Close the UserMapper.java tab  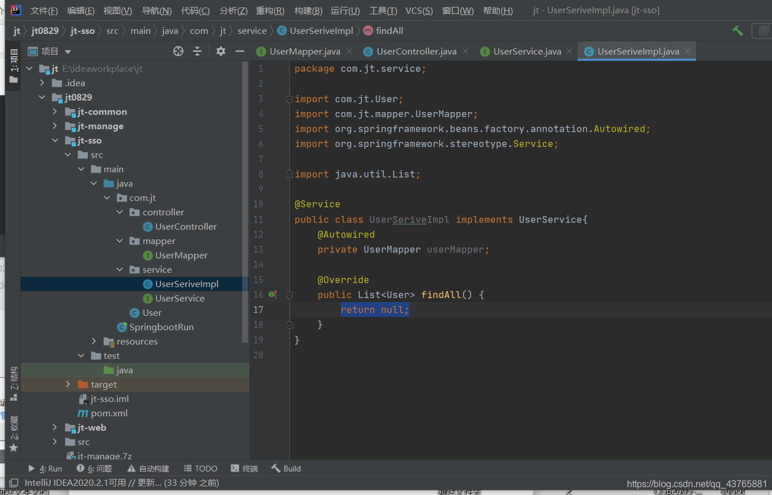tap(350, 52)
